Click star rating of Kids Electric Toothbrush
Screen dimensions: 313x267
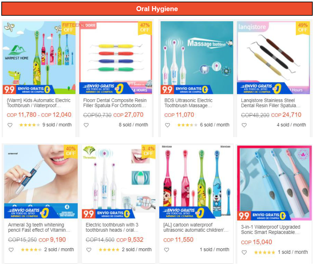[29, 125]
